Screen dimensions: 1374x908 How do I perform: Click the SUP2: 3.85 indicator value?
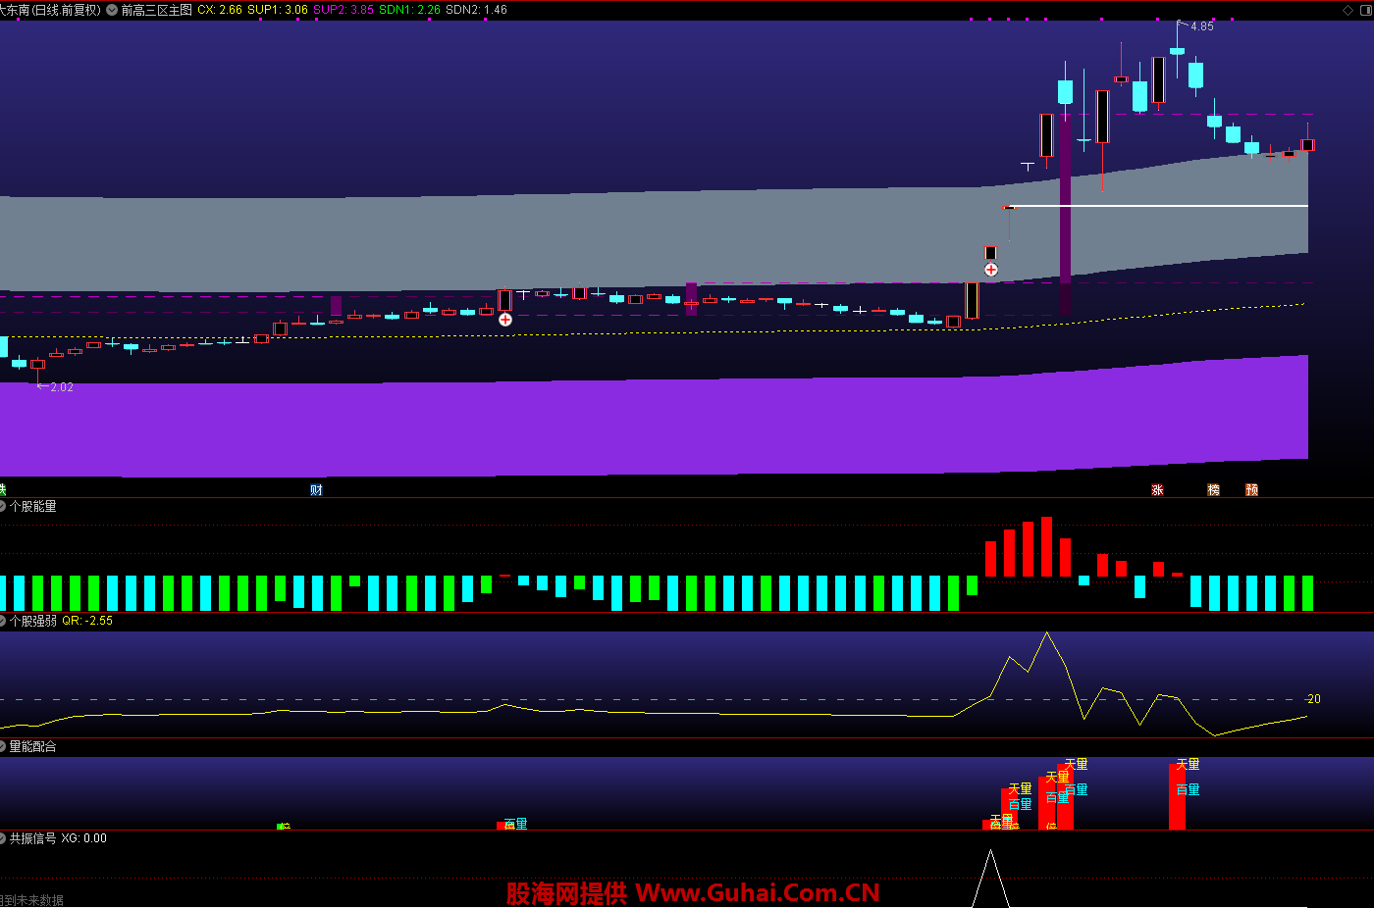pyautogui.click(x=343, y=10)
